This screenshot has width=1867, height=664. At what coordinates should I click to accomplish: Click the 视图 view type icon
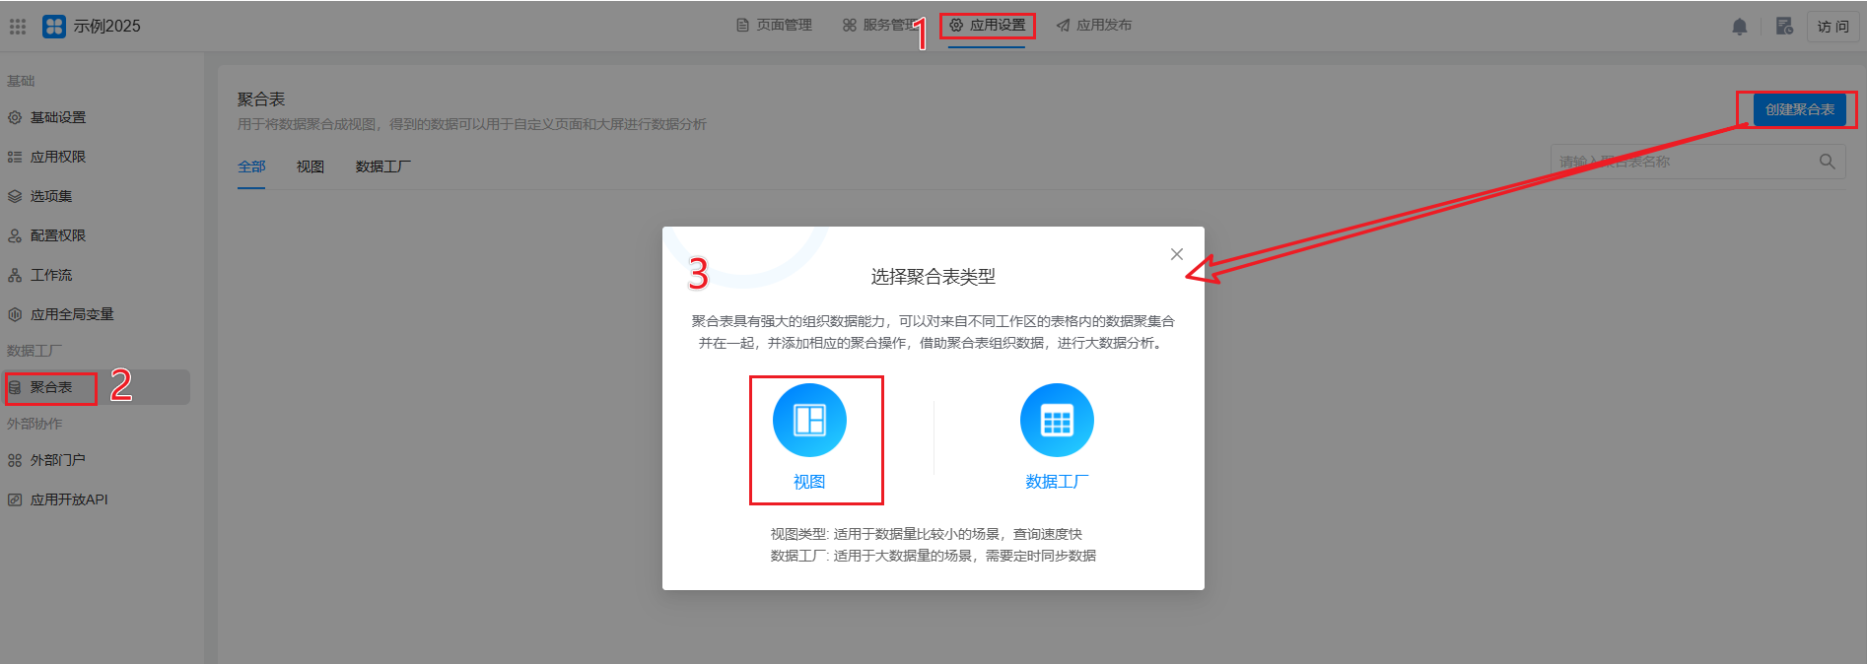point(809,421)
